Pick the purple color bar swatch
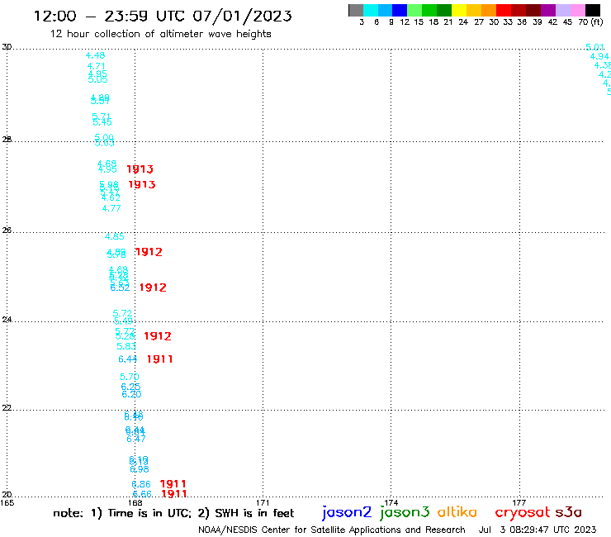This screenshot has height=537, width=611. coord(548,10)
